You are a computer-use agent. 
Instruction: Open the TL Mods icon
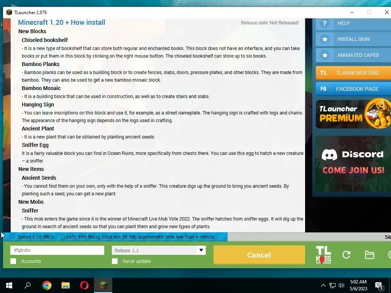coord(323,255)
